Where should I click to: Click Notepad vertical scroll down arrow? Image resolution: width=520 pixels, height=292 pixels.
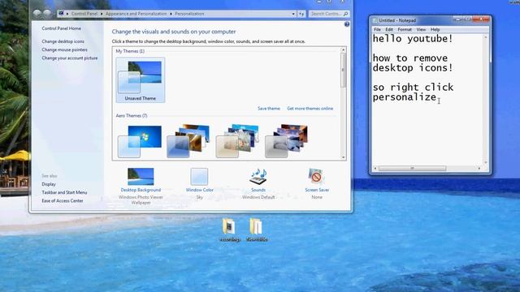[486, 162]
